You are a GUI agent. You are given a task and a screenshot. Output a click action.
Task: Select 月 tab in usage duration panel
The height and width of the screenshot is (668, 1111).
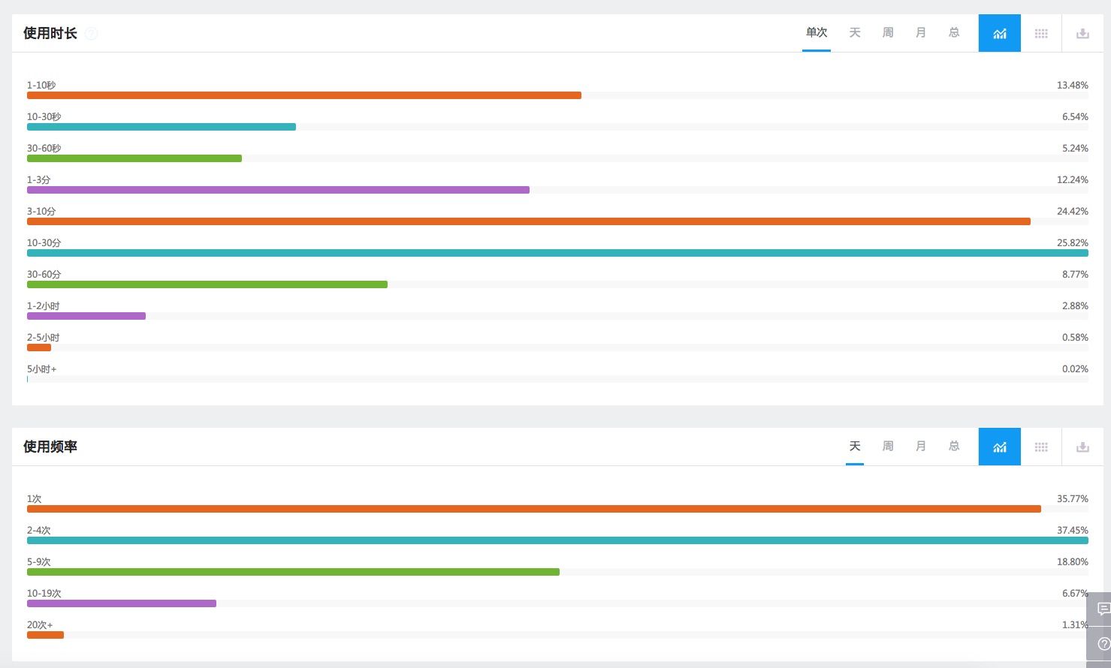tap(921, 32)
